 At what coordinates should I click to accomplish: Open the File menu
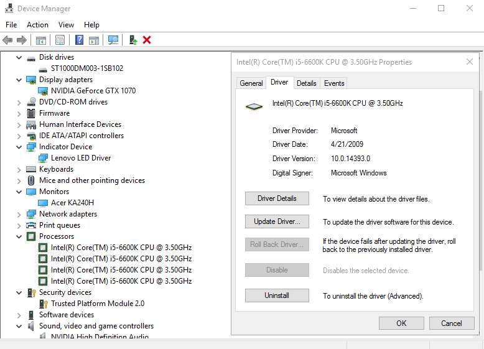pyautogui.click(x=11, y=25)
